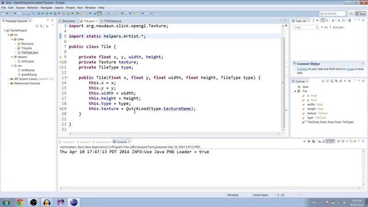Click the editor horizontal scrollbar

pos(174,134)
